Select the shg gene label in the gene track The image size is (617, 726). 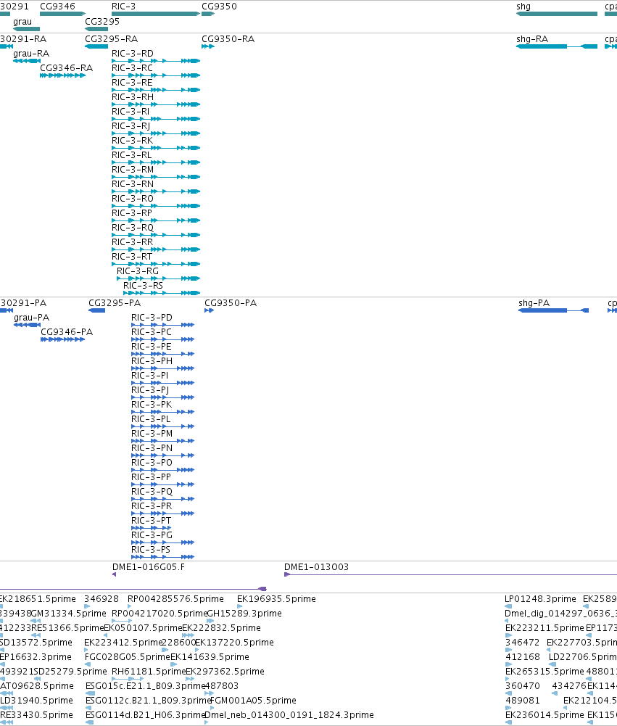point(523,7)
